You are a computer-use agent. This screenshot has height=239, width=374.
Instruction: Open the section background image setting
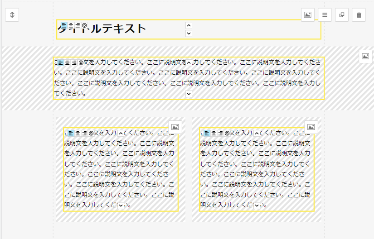[308, 15]
